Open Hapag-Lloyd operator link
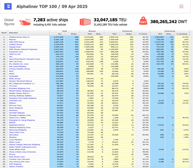The height and width of the screenshot is (168, 193). pyautogui.click(x=15, y=47)
